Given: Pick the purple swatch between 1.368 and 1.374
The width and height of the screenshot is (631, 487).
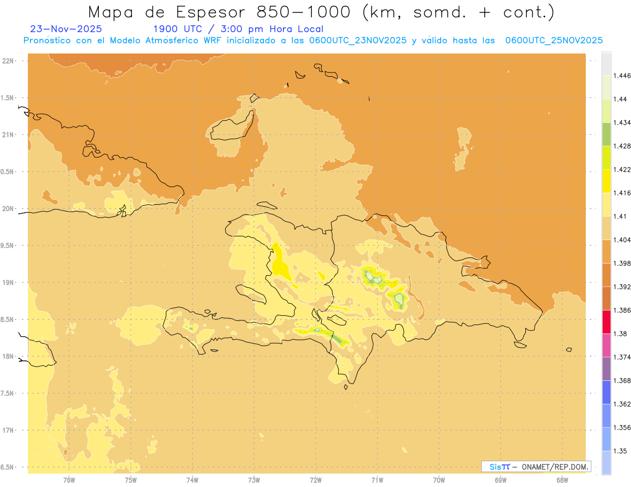Looking at the screenshot, I should click(606, 369).
